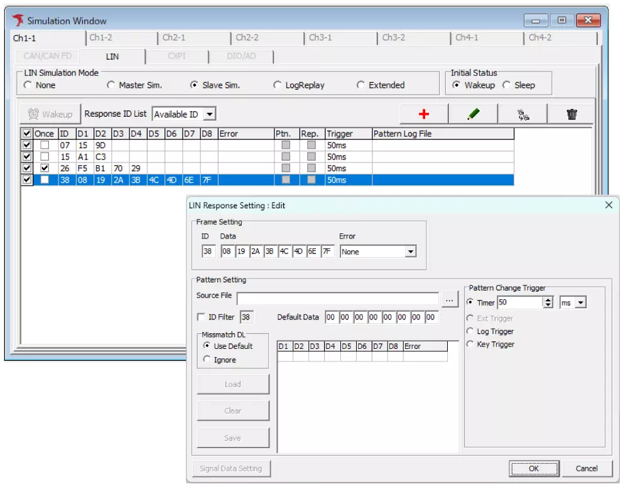
Task: Open the LIN tab
Action: [112, 56]
